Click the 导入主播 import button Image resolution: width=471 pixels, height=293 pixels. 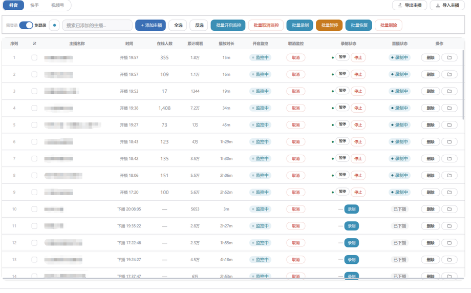(x=447, y=5)
